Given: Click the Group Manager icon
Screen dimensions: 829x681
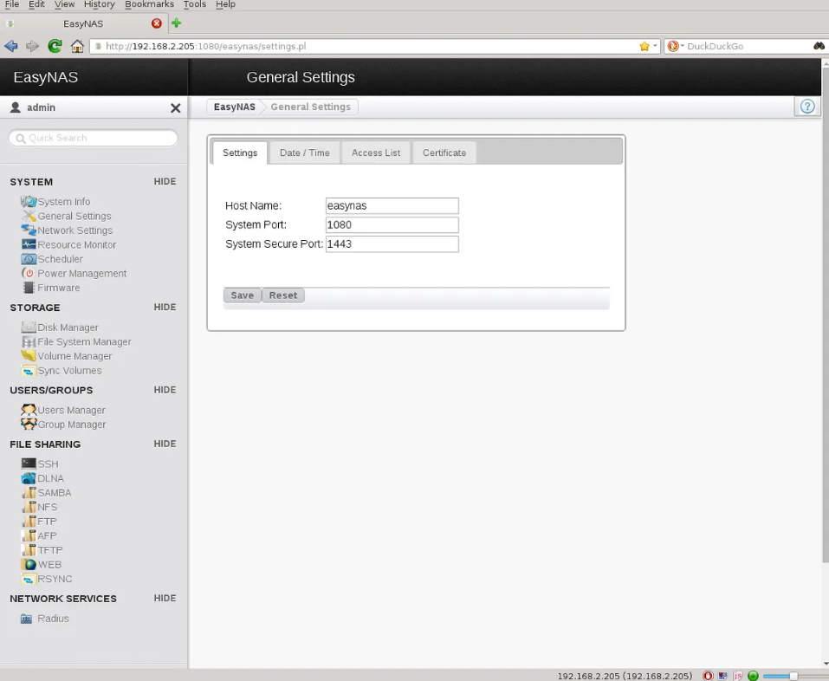Looking at the screenshot, I should click(x=29, y=424).
